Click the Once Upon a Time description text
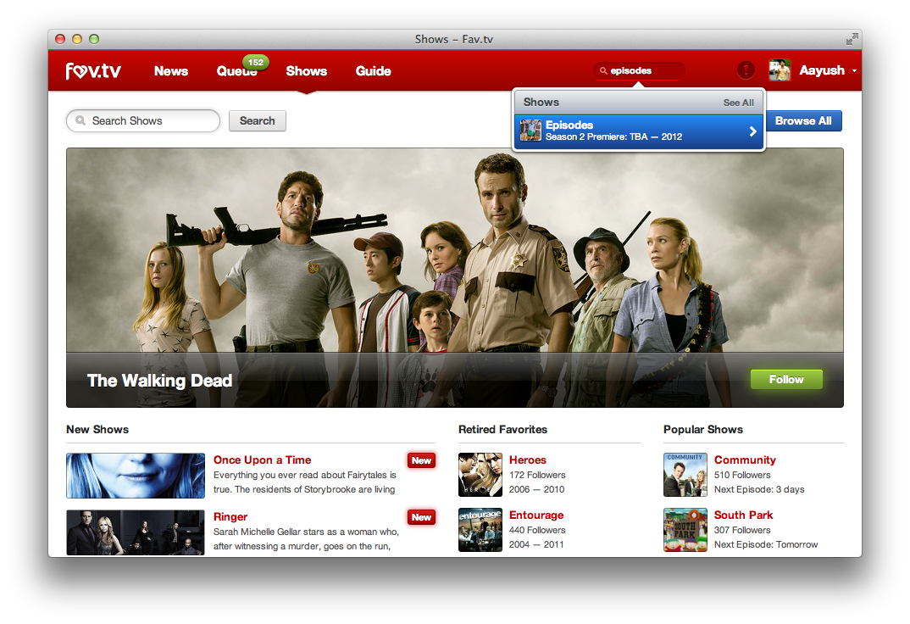 305,482
